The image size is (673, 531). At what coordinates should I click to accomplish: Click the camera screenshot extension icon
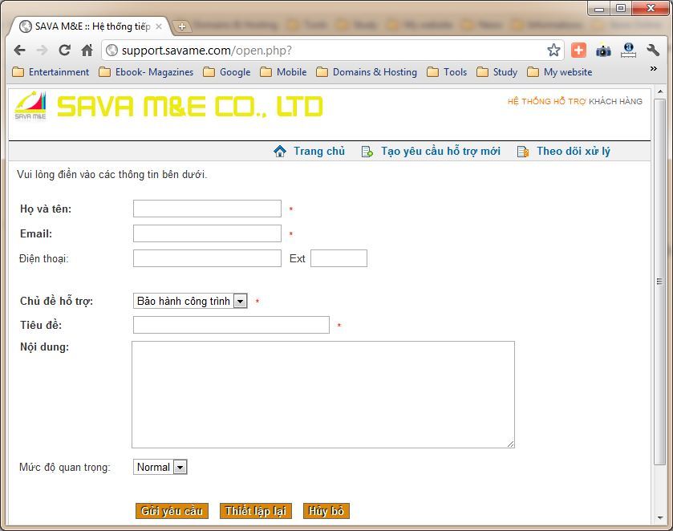[x=603, y=51]
